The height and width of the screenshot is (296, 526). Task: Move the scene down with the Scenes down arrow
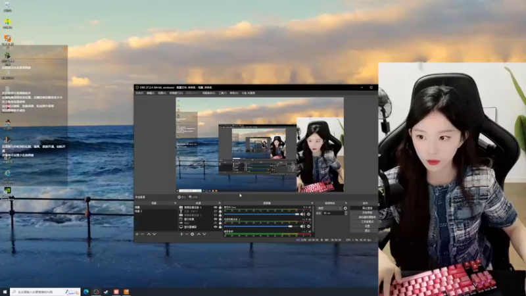point(155,234)
